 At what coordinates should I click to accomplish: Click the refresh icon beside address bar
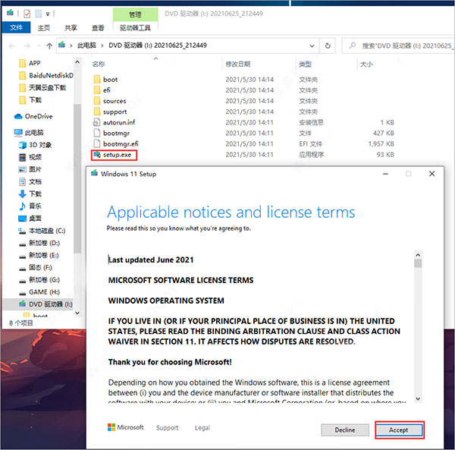(328, 46)
